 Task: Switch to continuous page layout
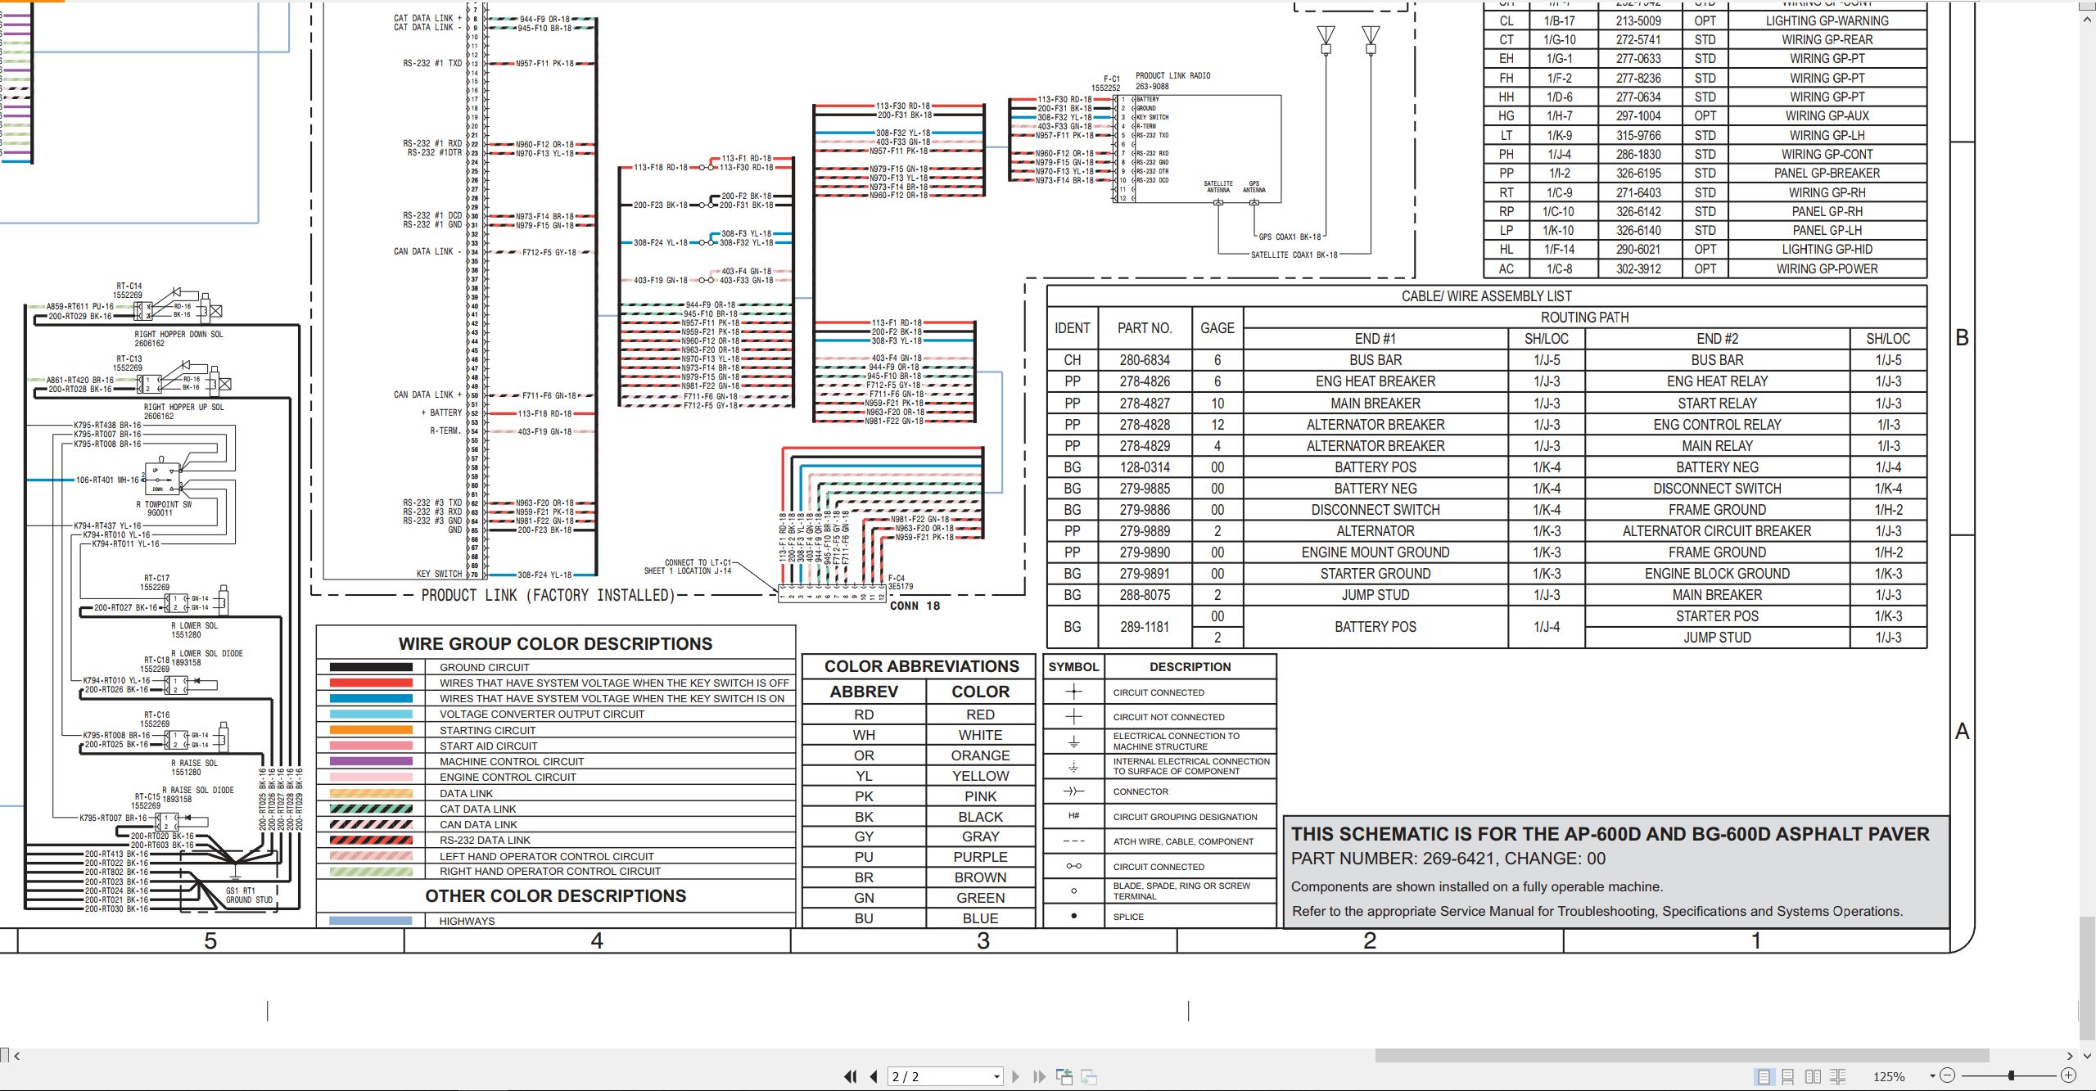pyautogui.click(x=1788, y=1076)
